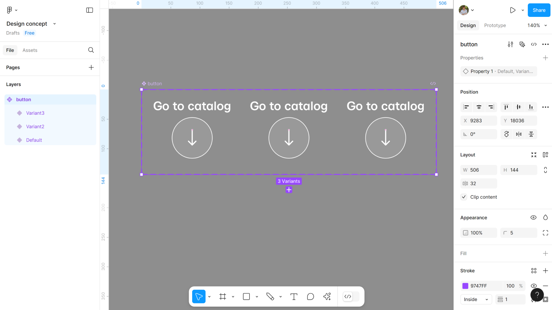Select the Text tool in toolbar
This screenshot has width=552, height=310.
tap(294, 297)
